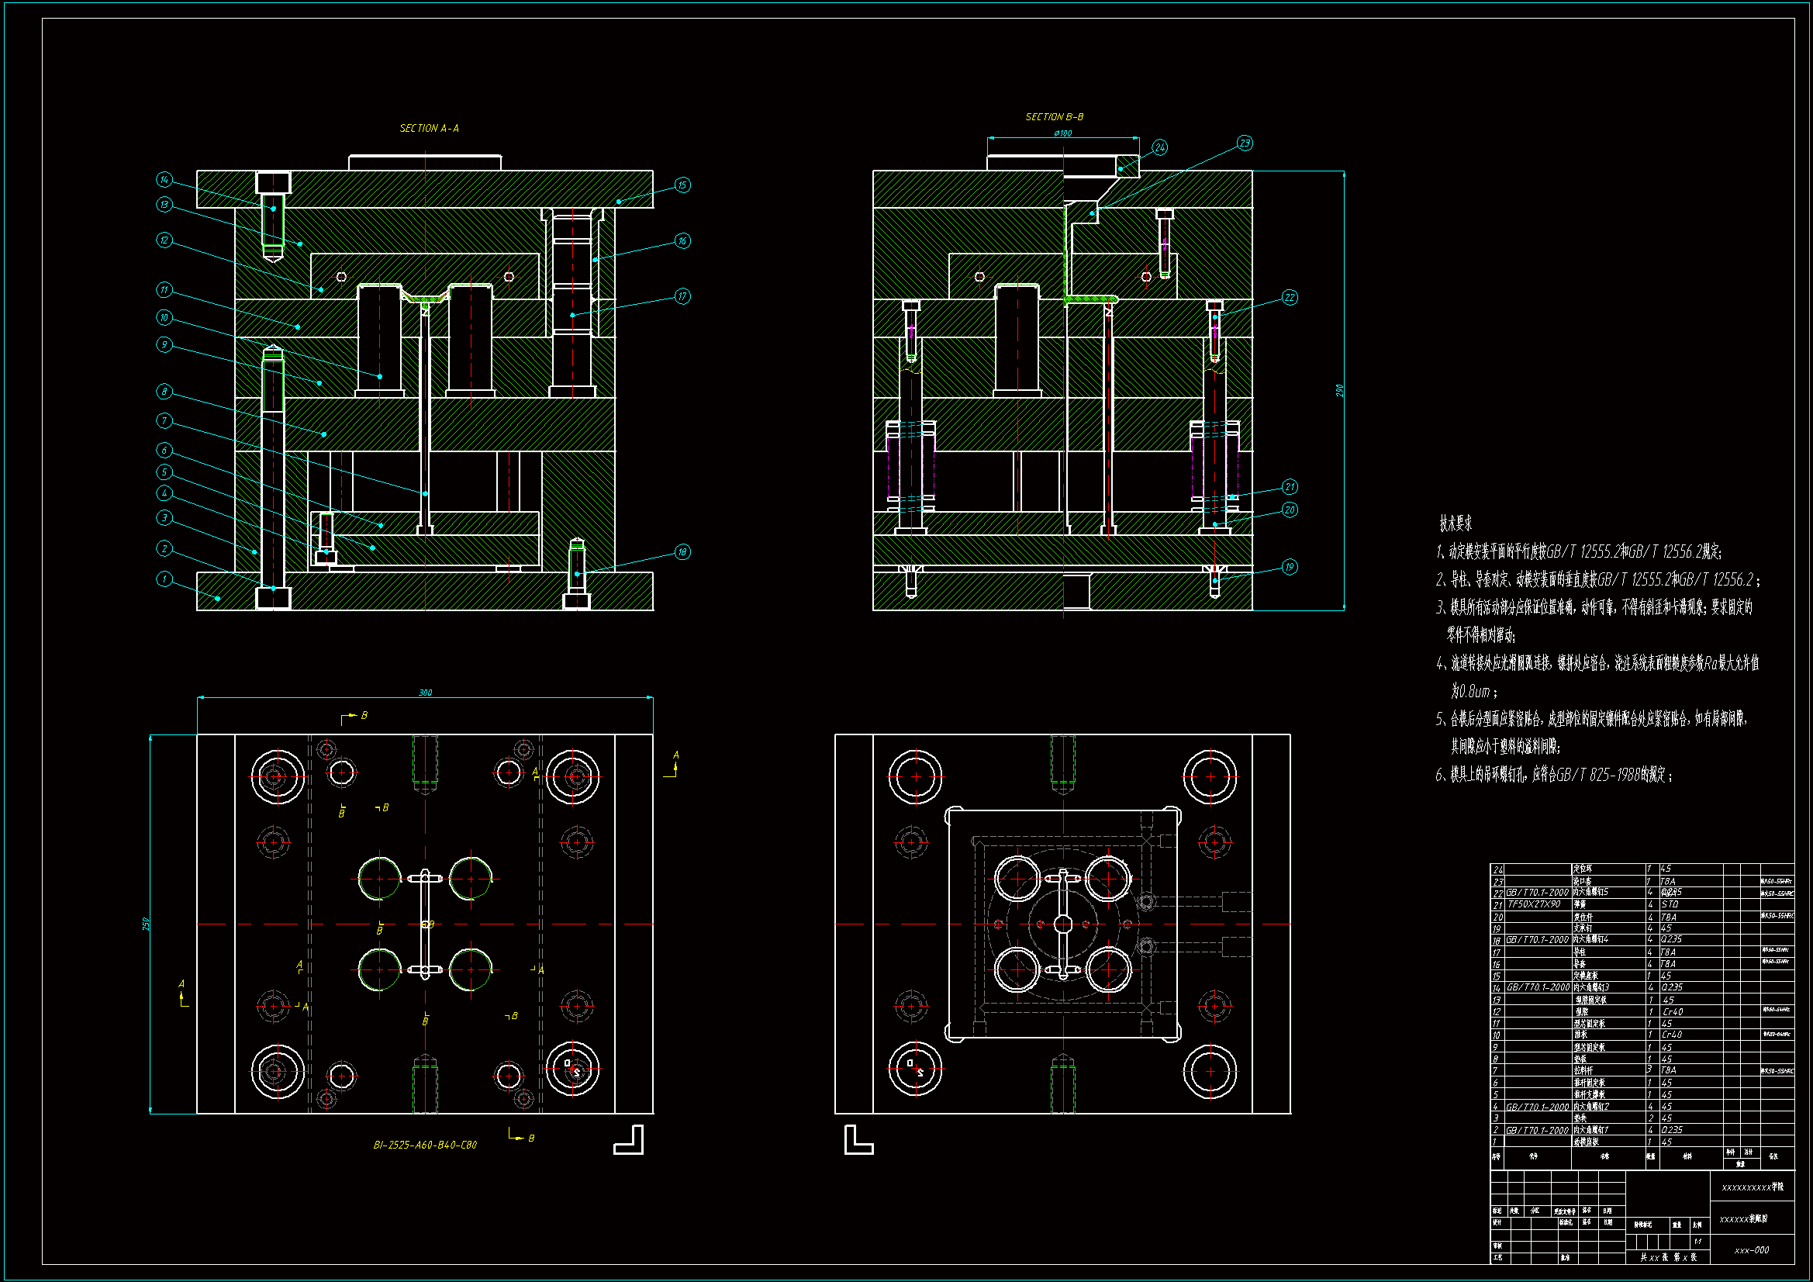The image size is (1813, 1282).
Task: Click the 1:1 scale cell in title block
Action: coord(1697,1242)
